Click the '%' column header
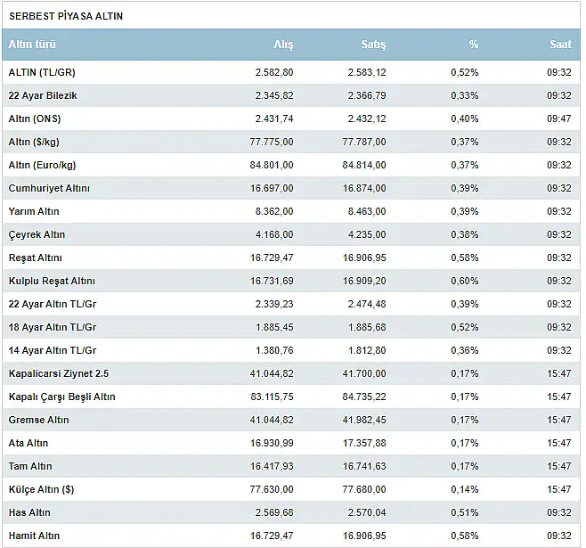This screenshot has height=548, width=586. pos(474,45)
